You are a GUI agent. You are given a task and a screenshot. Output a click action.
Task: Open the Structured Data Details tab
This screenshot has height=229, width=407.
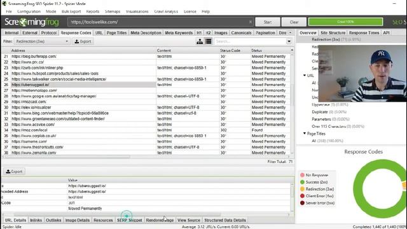click(225, 220)
